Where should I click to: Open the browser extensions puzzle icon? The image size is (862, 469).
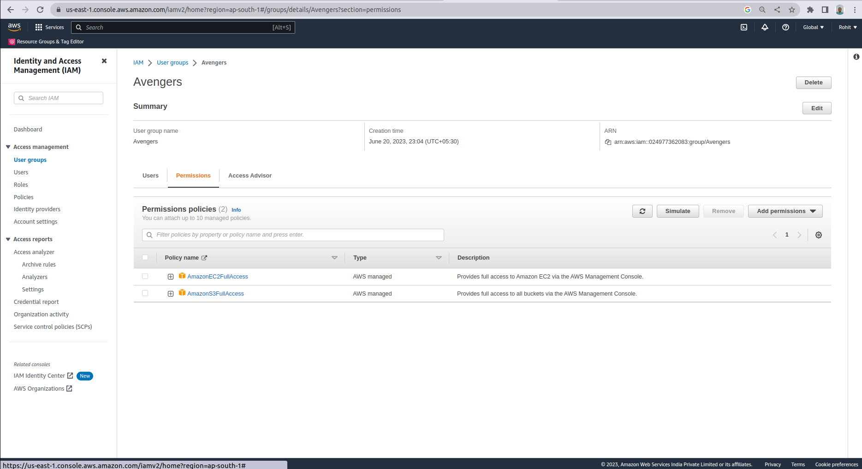[810, 10]
